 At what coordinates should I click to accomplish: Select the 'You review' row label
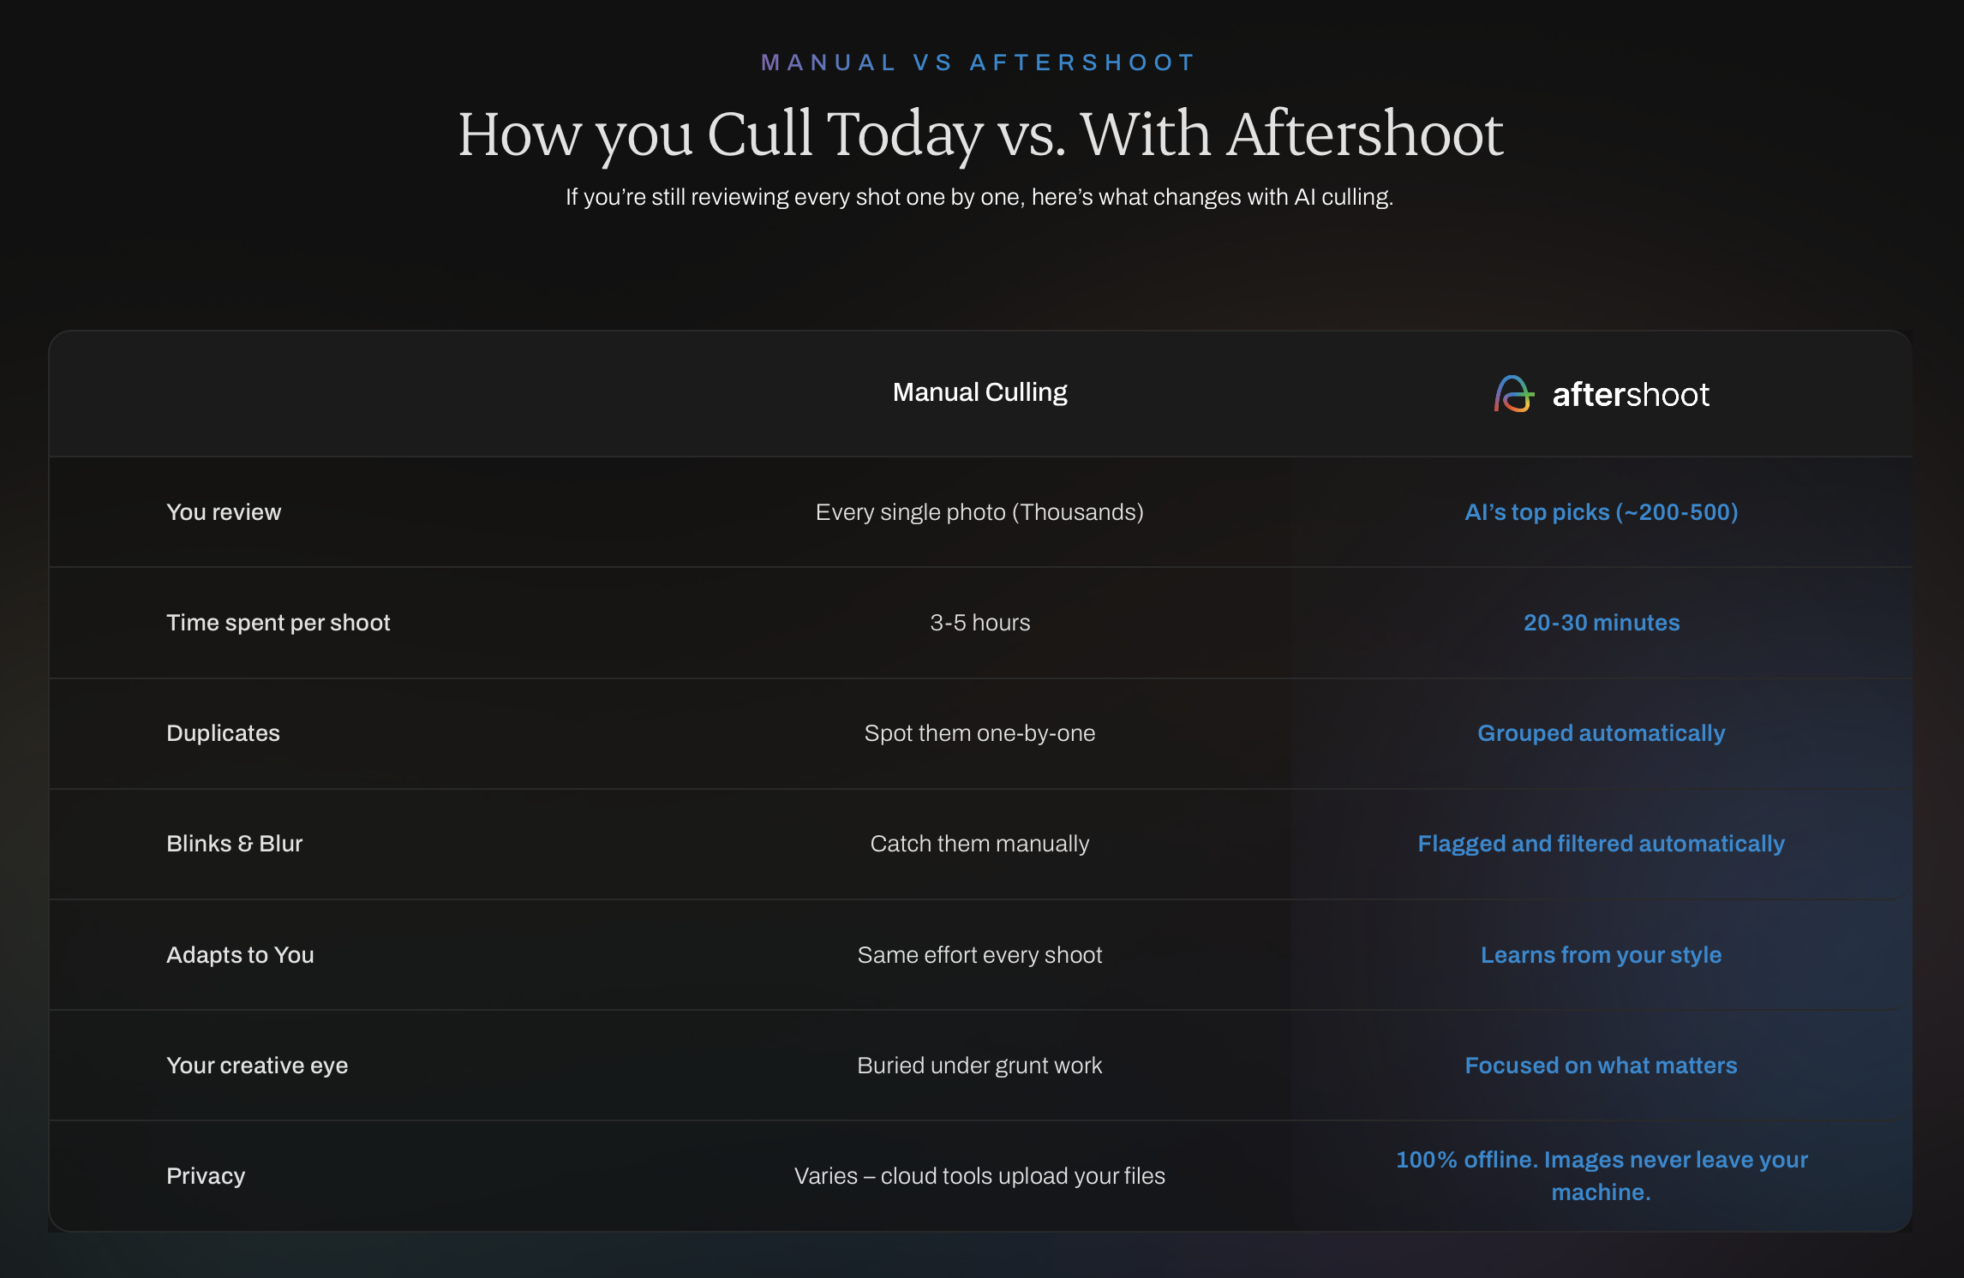pos(224,512)
